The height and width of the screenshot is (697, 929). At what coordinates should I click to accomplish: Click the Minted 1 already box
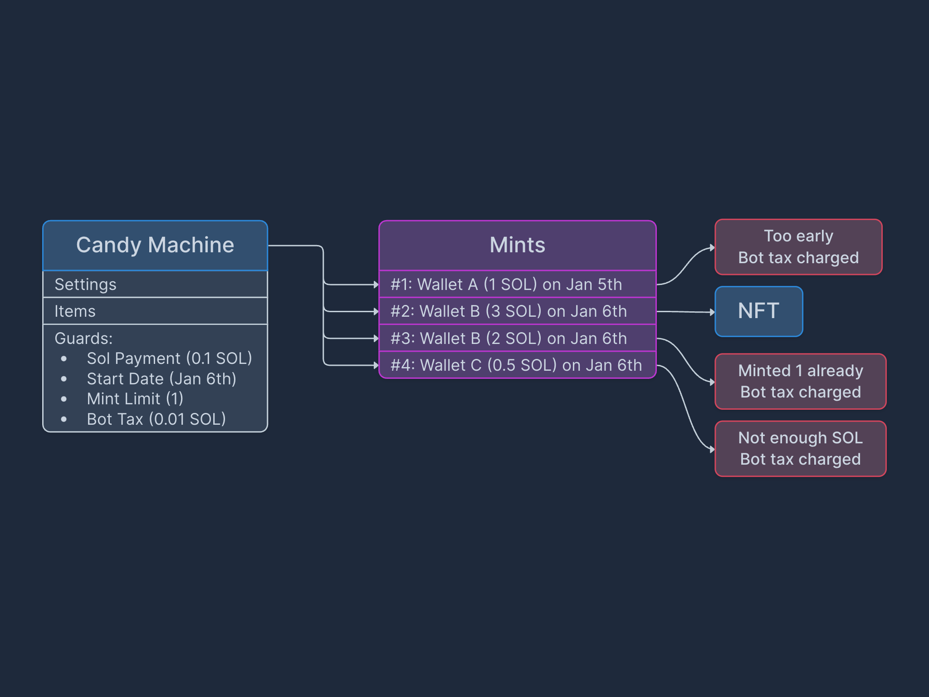pos(800,382)
